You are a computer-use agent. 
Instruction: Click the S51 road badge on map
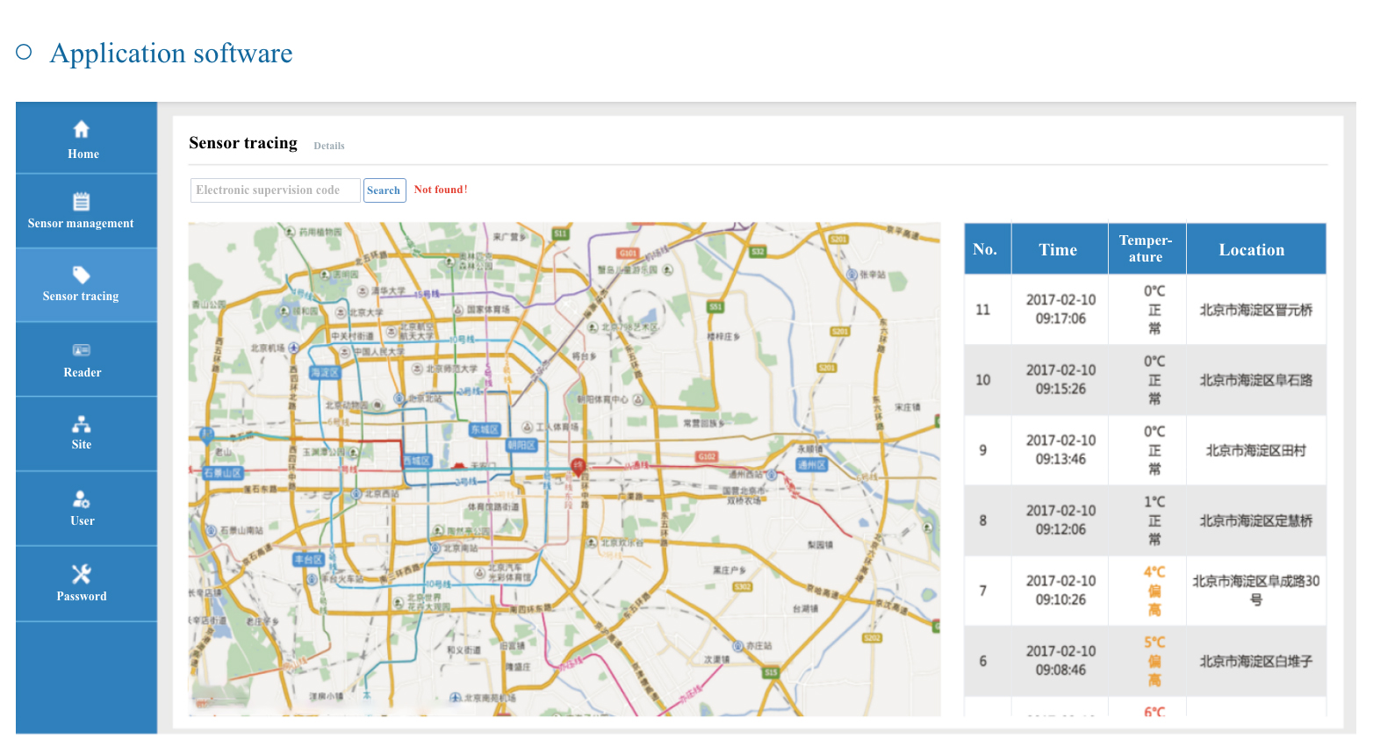(715, 307)
